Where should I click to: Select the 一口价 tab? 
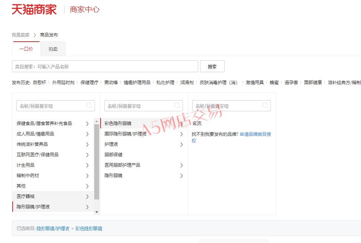[x=26, y=49]
